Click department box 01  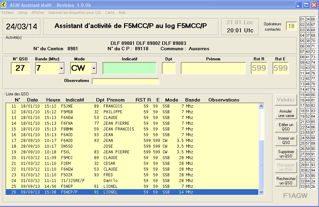click(302, 19)
